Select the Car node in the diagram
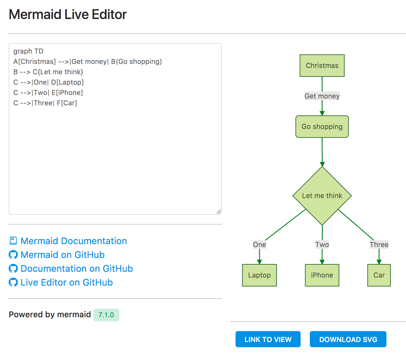This screenshot has width=406, height=357. pyautogui.click(x=379, y=275)
